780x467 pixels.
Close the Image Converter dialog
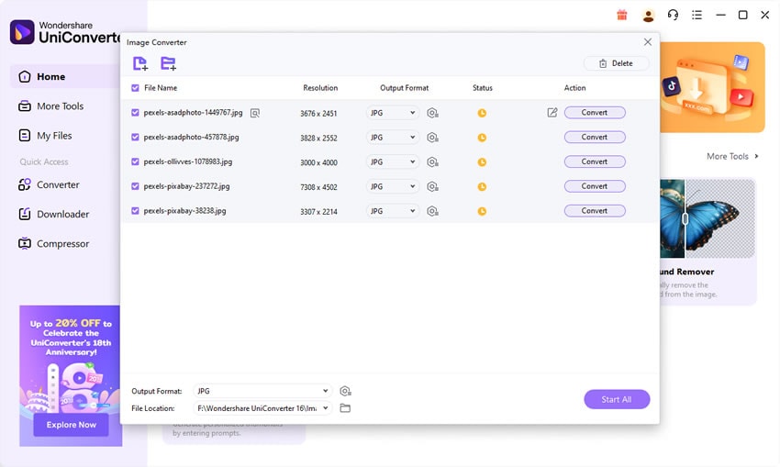pos(647,42)
